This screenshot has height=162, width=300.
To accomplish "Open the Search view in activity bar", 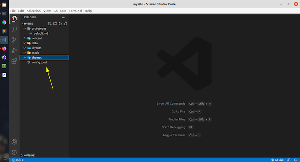I will [14, 29].
